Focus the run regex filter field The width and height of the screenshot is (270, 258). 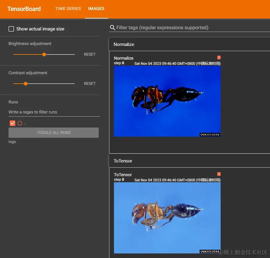(54, 112)
